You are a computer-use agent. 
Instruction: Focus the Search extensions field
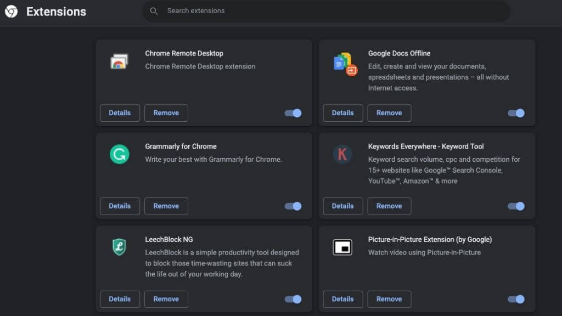(x=329, y=11)
